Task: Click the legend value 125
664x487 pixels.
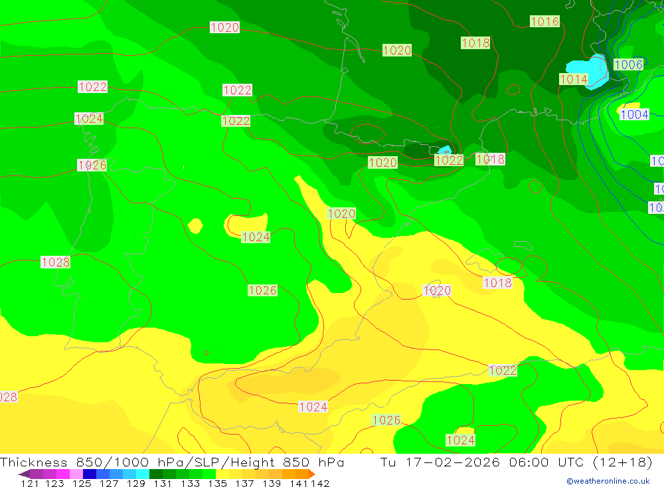Action: pos(82,483)
